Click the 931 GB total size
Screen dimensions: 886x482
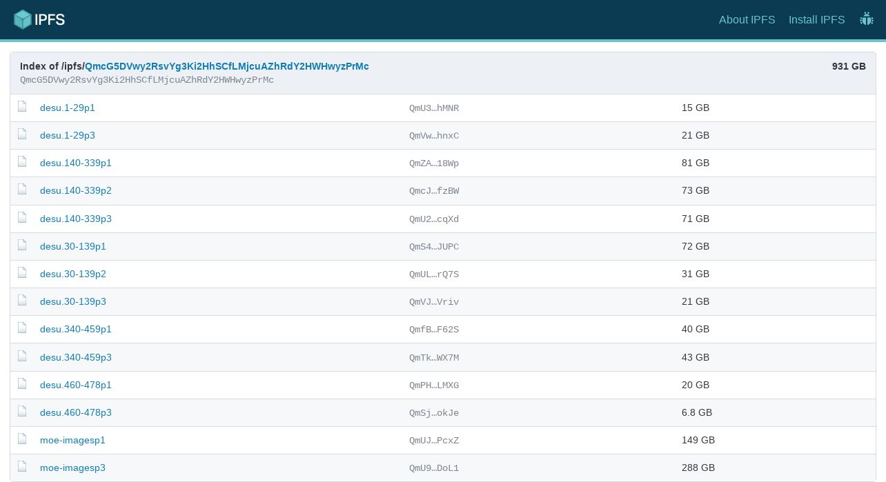849,66
